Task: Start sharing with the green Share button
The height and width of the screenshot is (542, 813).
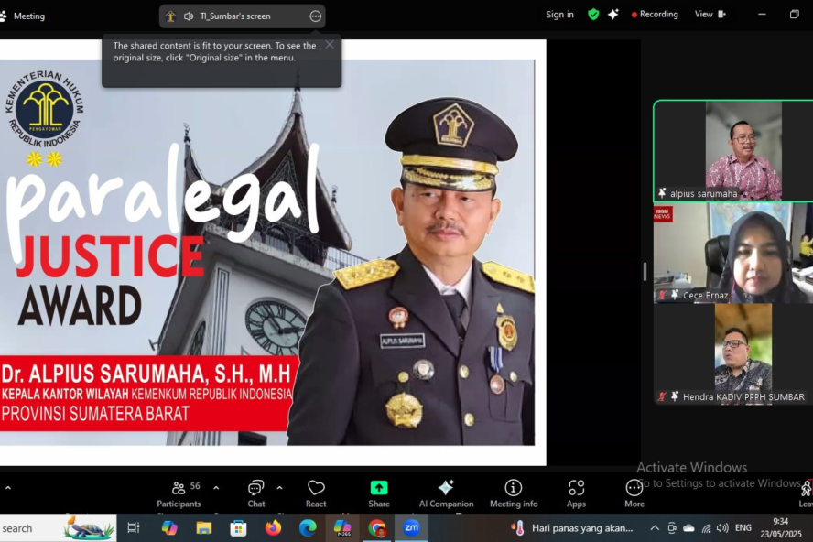Action: pos(379,493)
